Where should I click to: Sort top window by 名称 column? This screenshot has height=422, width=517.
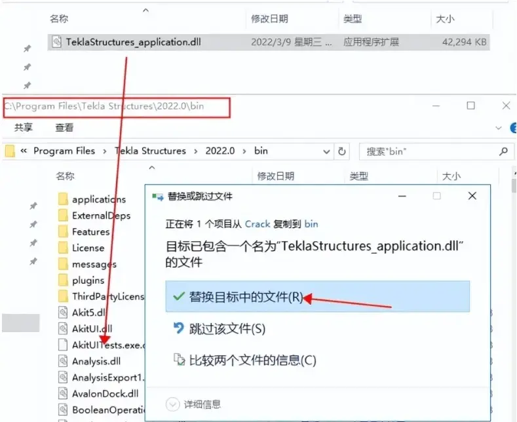pyautogui.click(x=59, y=19)
